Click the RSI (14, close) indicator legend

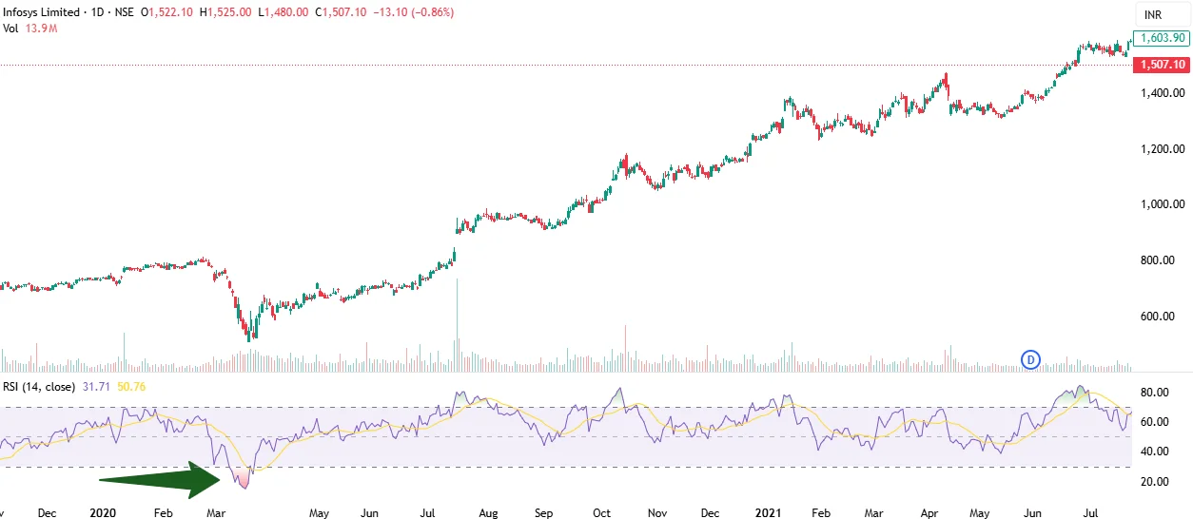click(39, 386)
